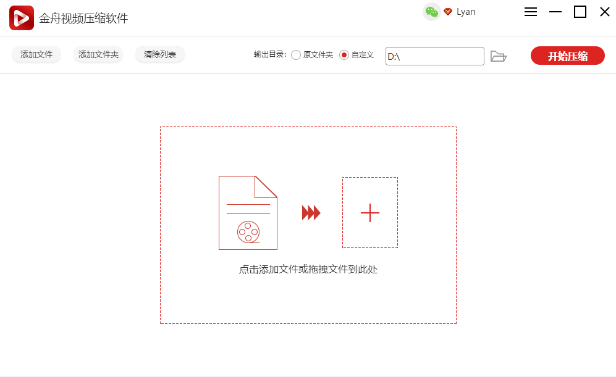Select the 原文件夹 radio button

pyautogui.click(x=296, y=55)
